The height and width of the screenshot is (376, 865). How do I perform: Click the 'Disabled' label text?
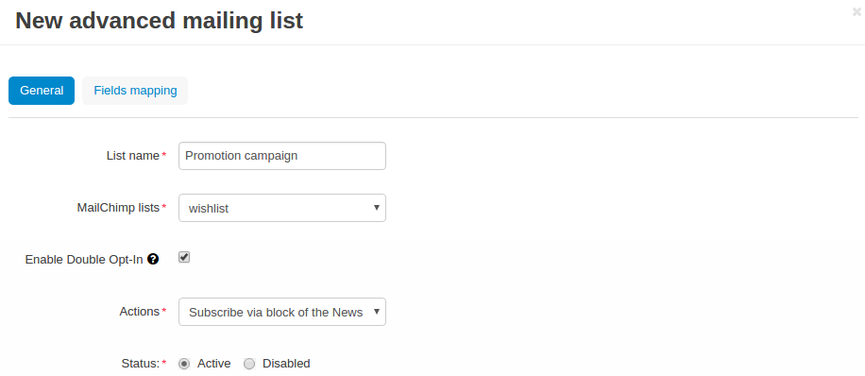[x=286, y=364]
